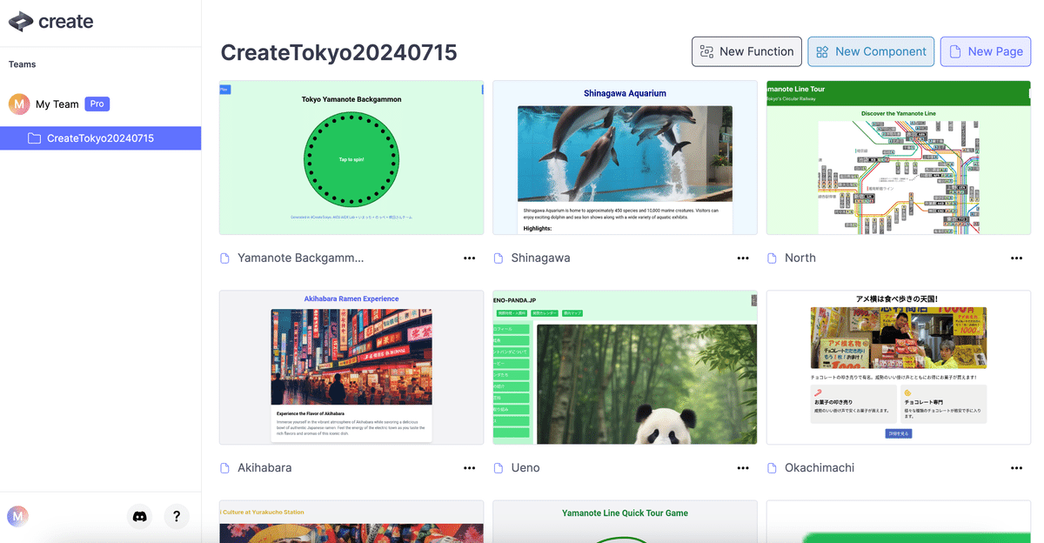Click the CreateTokyo20240715 page heading
1044x543 pixels.
339,53
